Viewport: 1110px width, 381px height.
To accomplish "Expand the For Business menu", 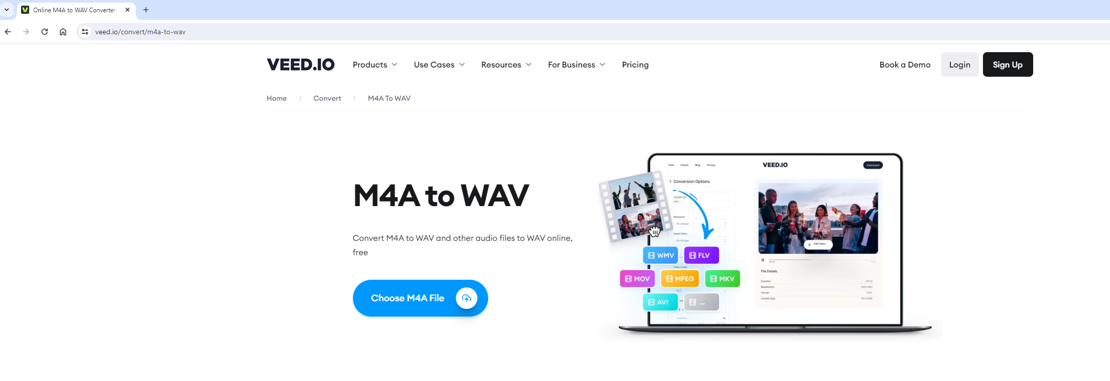I will pyautogui.click(x=577, y=64).
